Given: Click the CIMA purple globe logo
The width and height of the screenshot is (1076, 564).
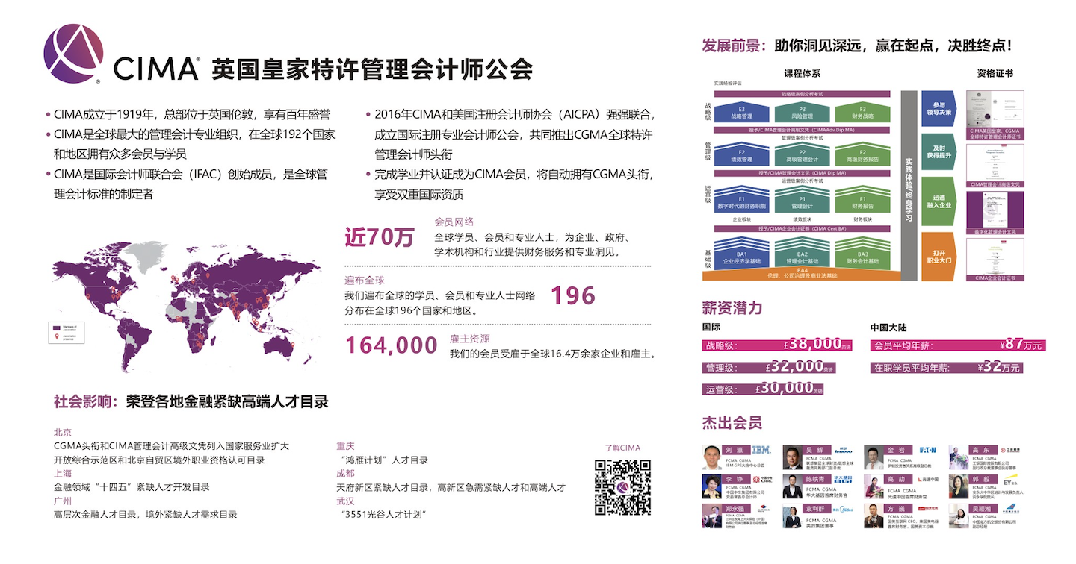Looking at the screenshot, I should tap(73, 53).
